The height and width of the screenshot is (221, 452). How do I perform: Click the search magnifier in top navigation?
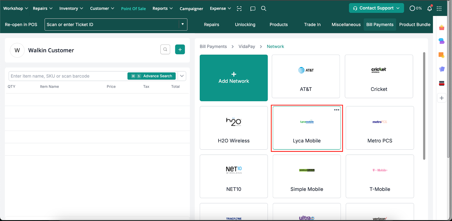pos(264,8)
